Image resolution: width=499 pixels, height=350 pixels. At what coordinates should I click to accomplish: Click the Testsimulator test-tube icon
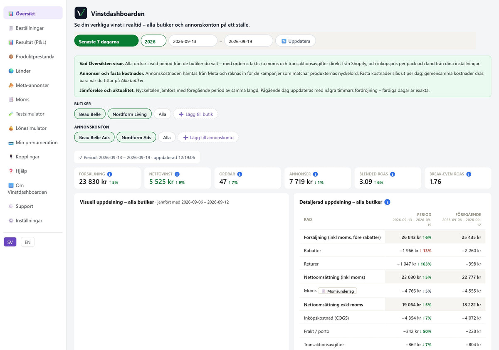(11, 114)
